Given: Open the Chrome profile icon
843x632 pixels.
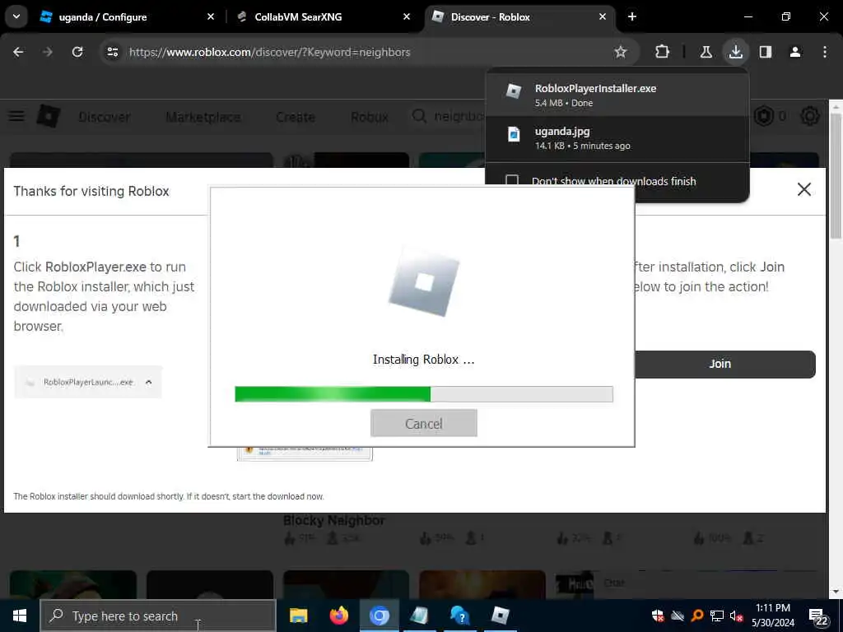Looking at the screenshot, I should [795, 52].
